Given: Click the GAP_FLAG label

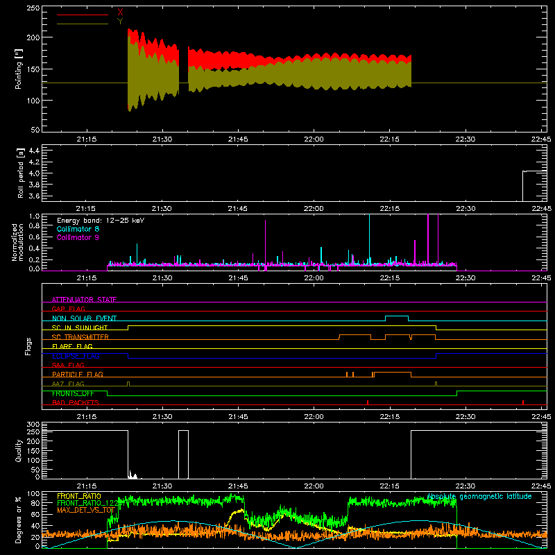Looking at the screenshot, I should pos(68,309).
